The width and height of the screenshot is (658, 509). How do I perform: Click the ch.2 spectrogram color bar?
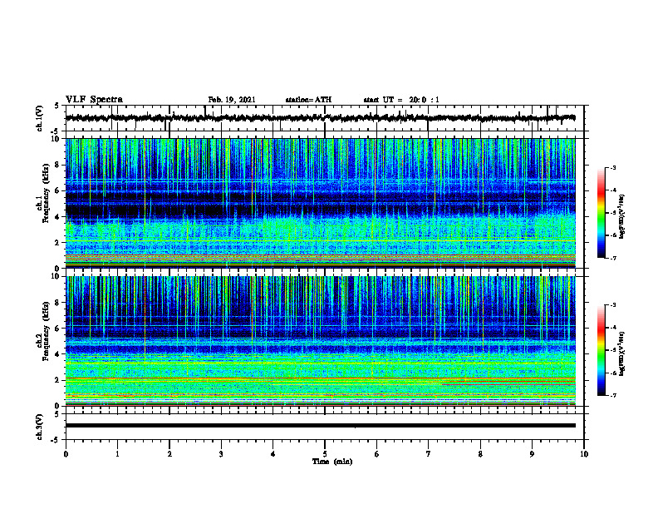601,350
